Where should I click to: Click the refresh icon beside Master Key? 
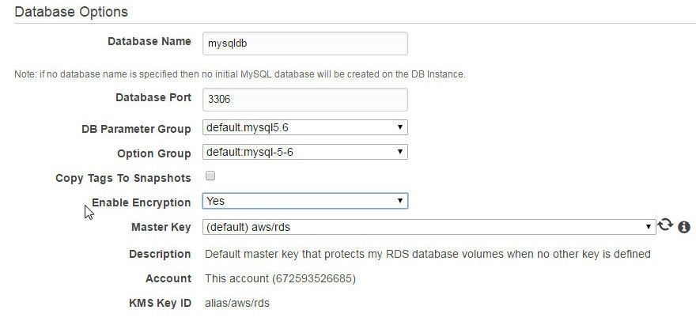pyautogui.click(x=665, y=225)
